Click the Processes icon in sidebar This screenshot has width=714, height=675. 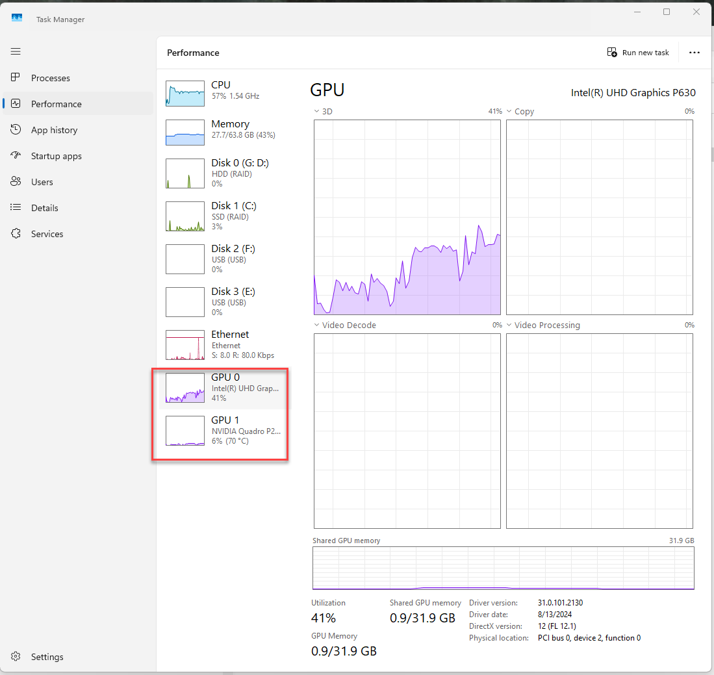tap(16, 77)
